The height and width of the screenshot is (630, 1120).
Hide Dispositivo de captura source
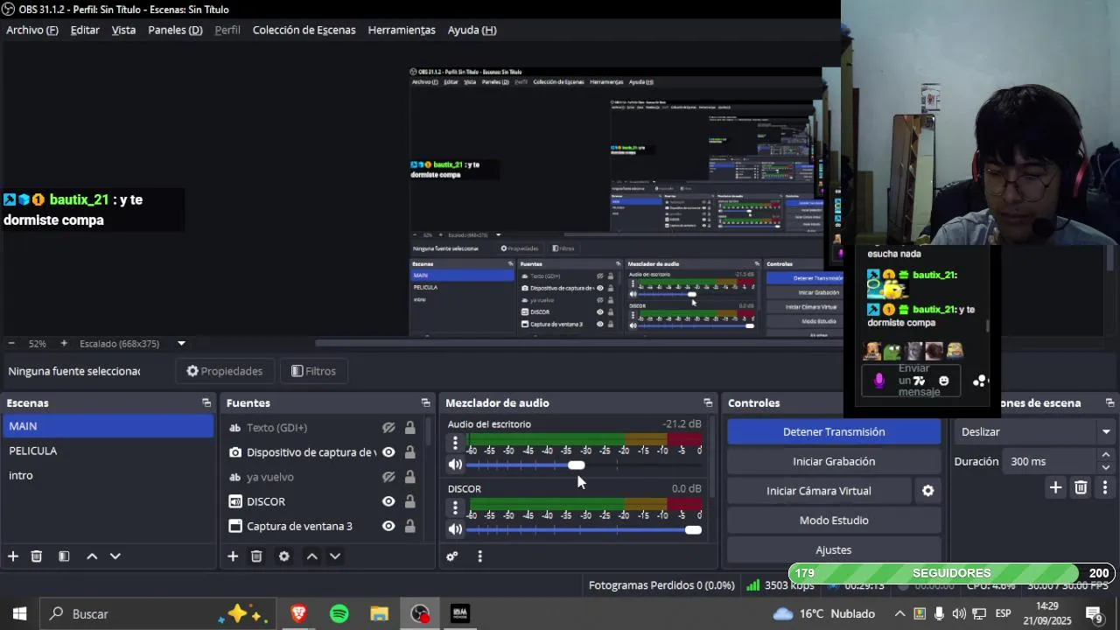[x=388, y=452]
